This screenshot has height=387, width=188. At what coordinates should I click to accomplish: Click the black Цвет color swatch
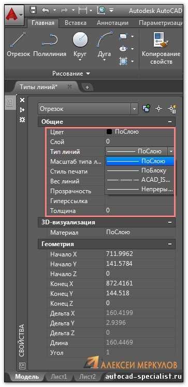point(109,132)
